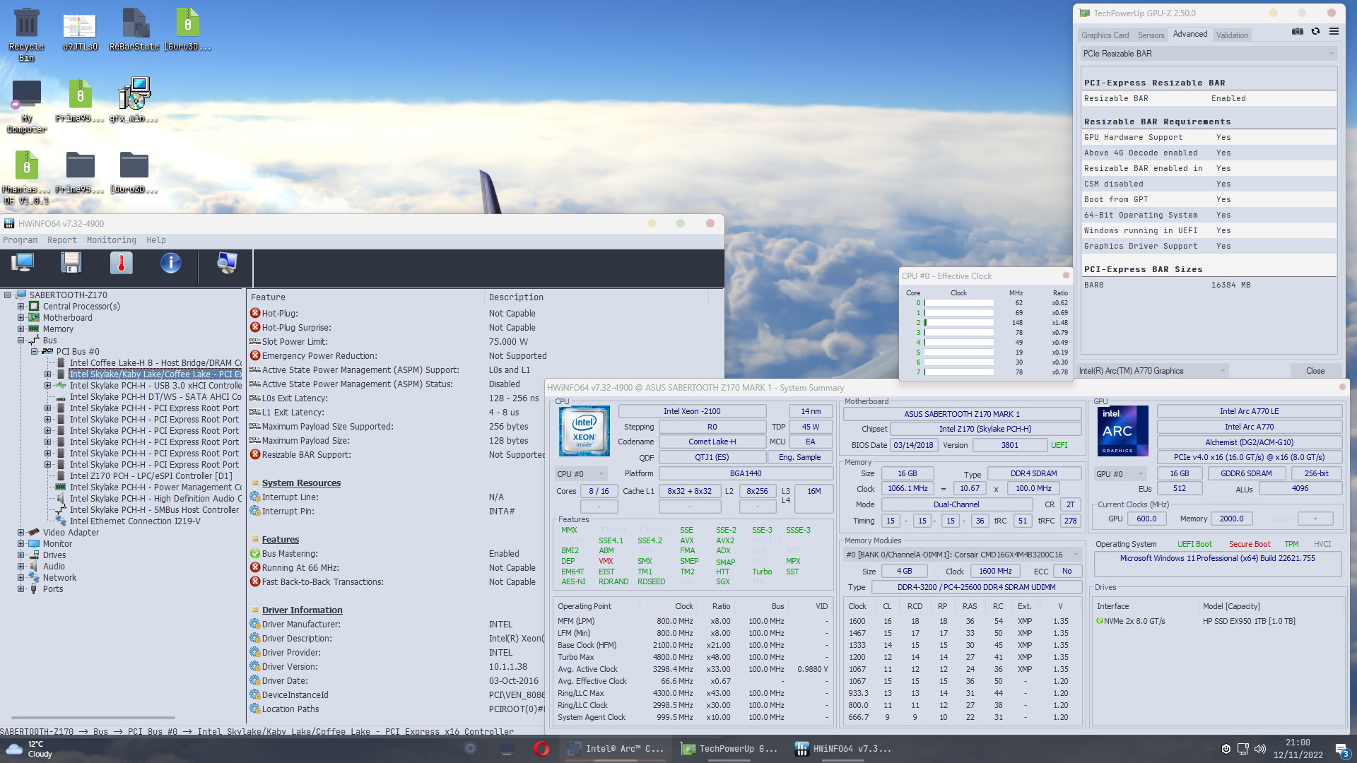Screen dimensions: 1357x763
Task: Open the Monitoring menu in HWiNFO
Action: point(112,240)
